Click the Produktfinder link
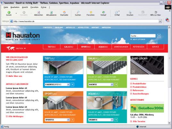172x129 pixels. [x=139, y=84]
